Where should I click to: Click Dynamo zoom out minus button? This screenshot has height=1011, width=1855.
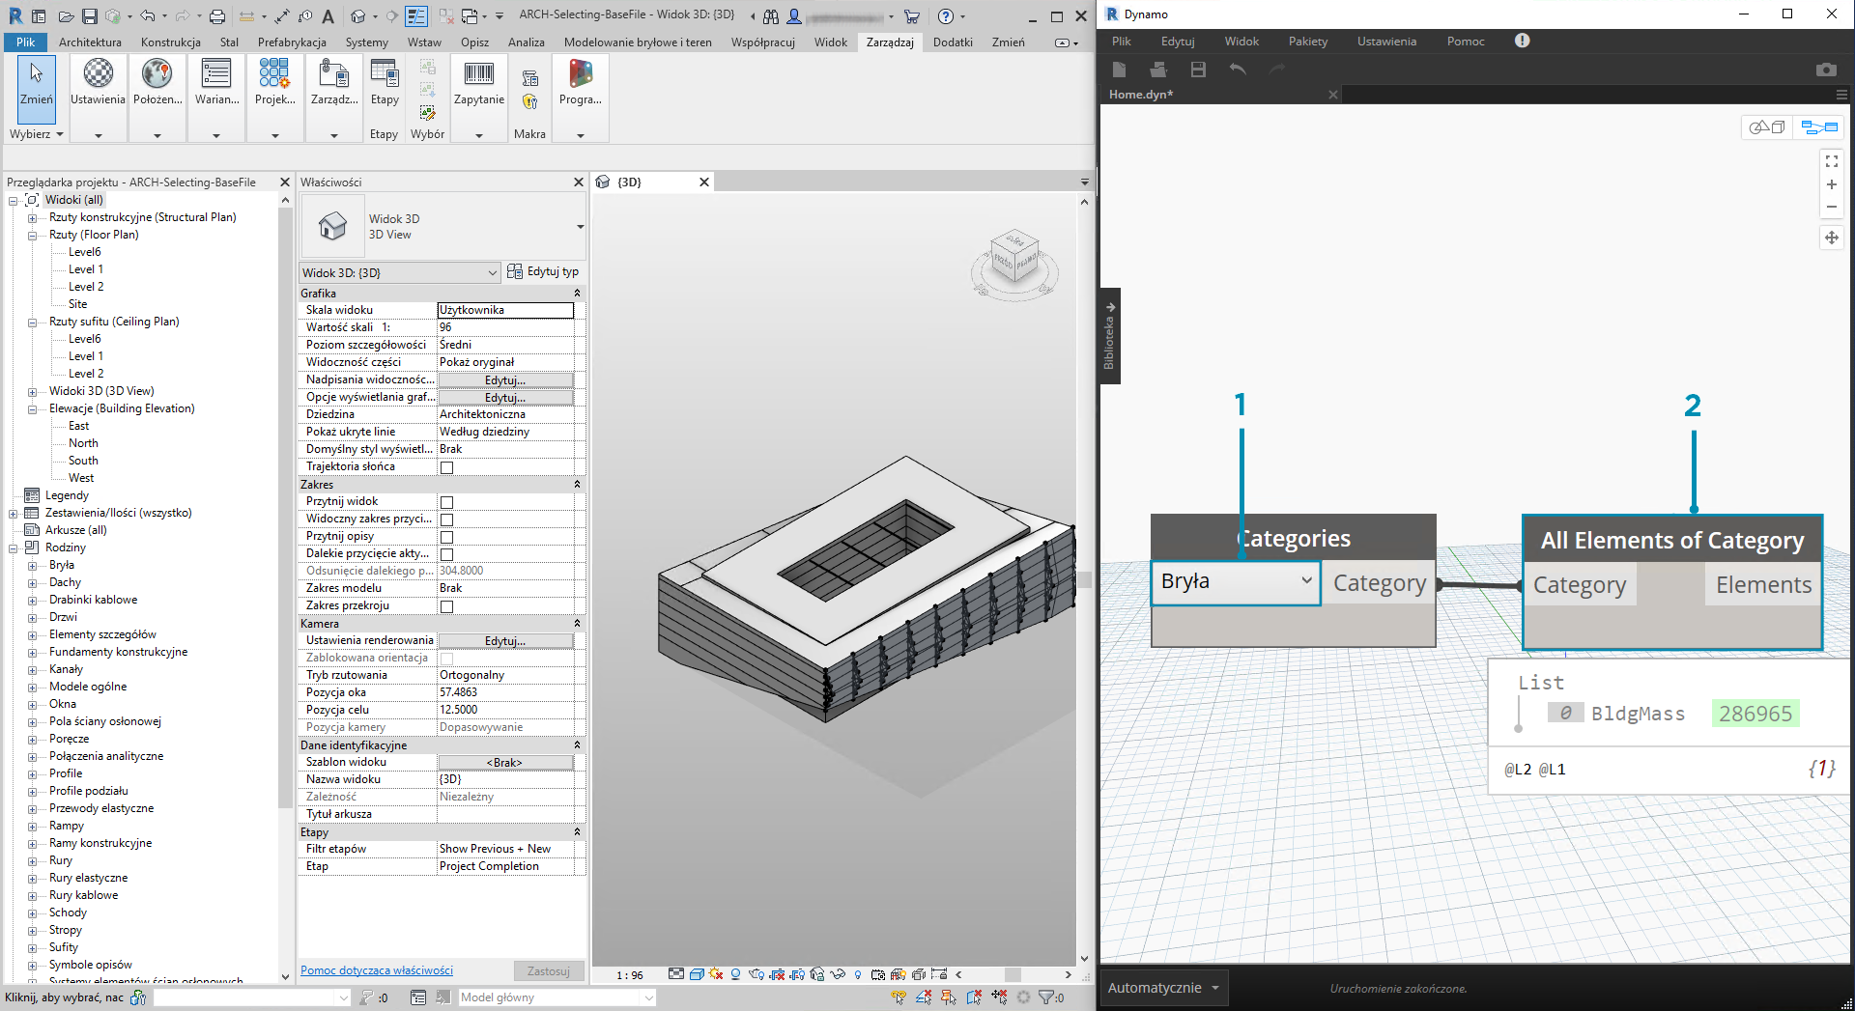[x=1832, y=207]
